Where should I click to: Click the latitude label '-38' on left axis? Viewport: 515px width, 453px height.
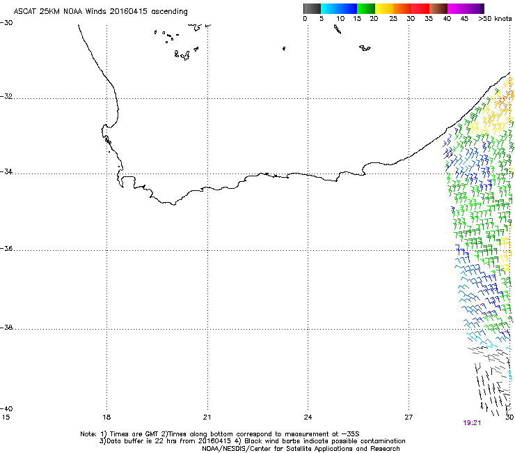6,328
